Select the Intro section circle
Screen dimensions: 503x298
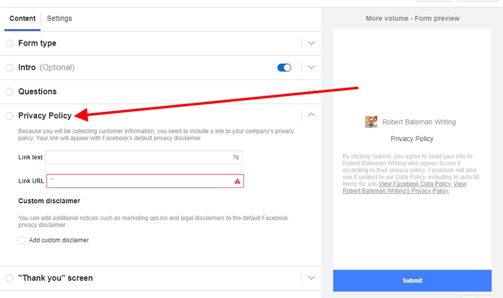click(9, 68)
